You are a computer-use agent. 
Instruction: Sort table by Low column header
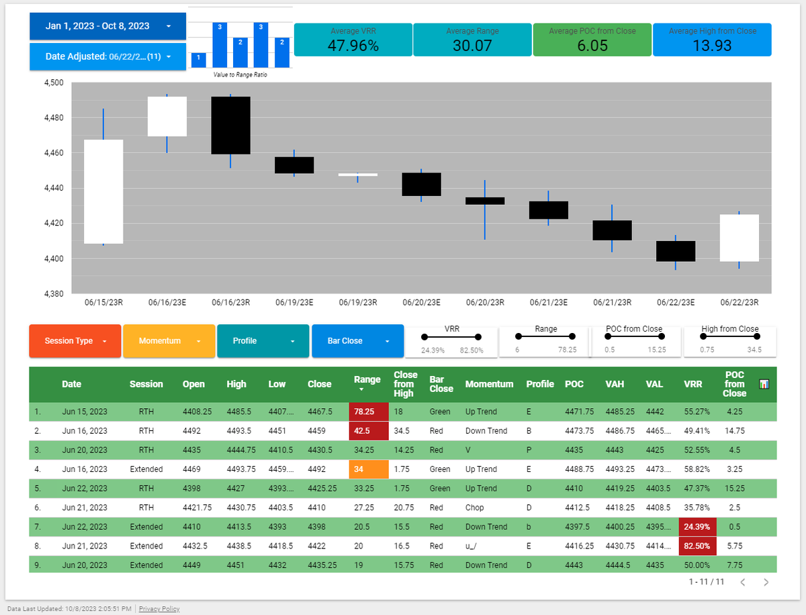coord(277,384)
